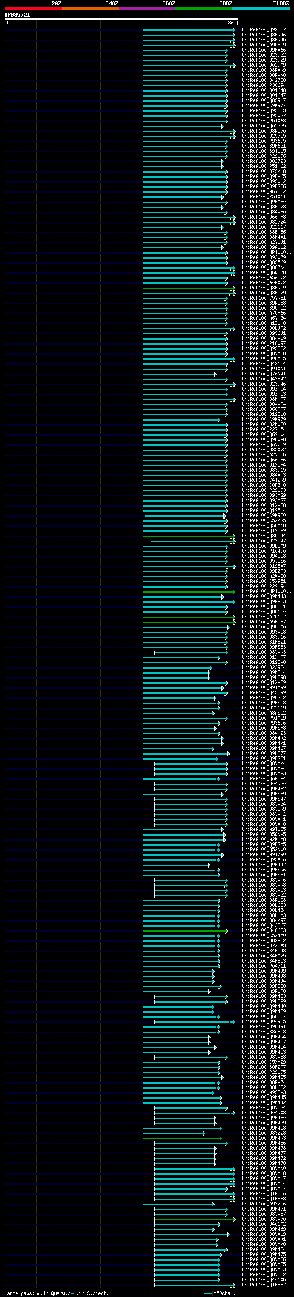Click the cyan ~100% identity legend bar
Viewport: 294px width, 1297px height.
261,8
